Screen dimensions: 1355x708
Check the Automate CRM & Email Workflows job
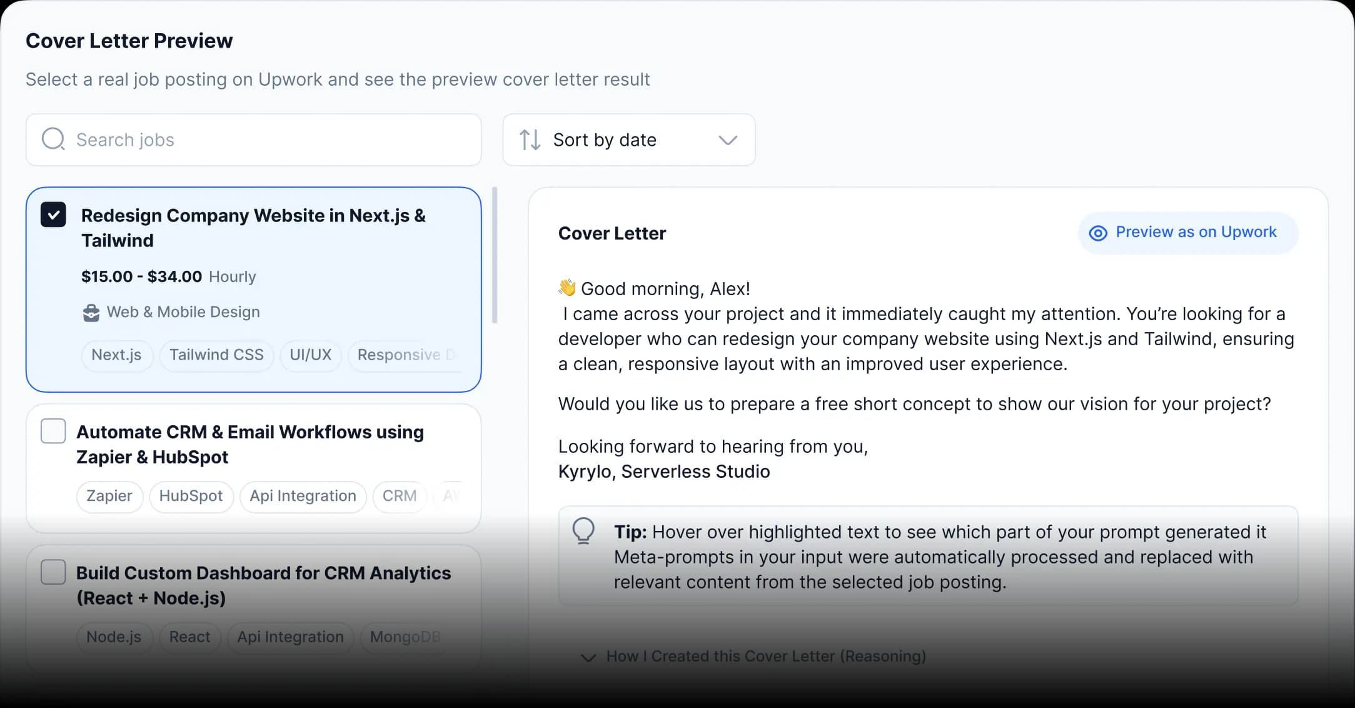coord(53,432)
